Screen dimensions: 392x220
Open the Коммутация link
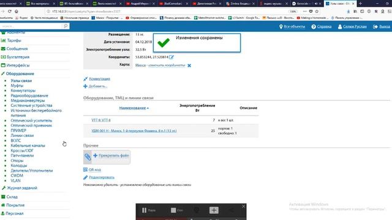pos(99,79)
